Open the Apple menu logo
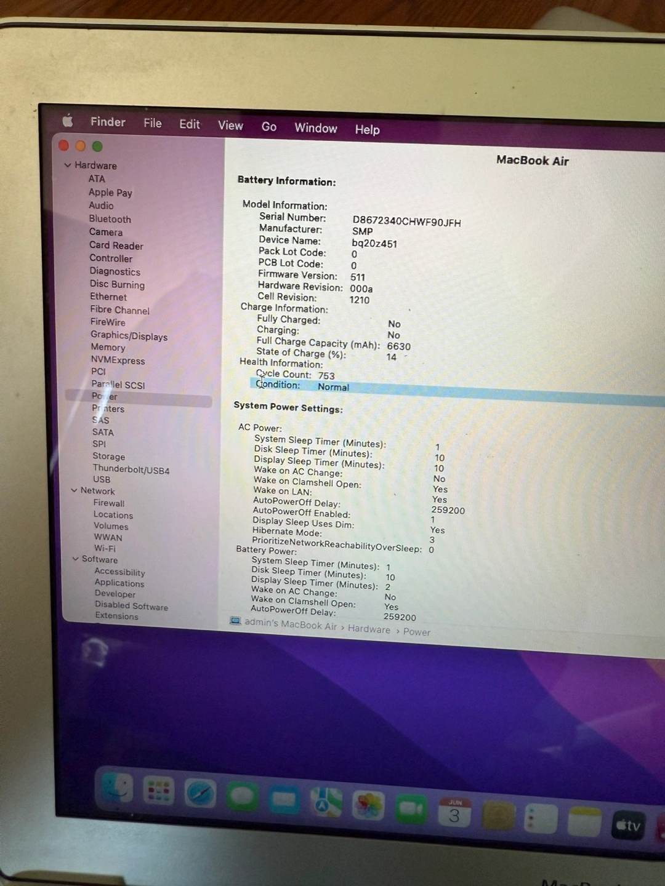Image resolution: width=665 pixels, height=886 pixels. 68,121
